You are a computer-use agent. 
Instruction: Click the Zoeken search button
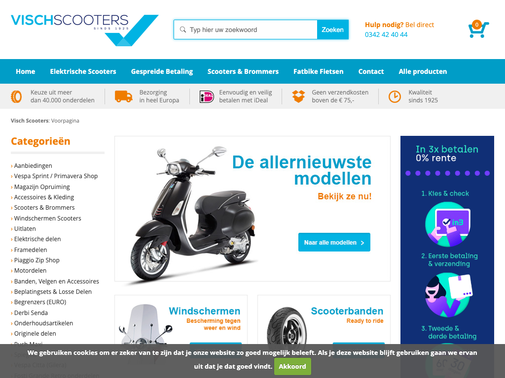(x=333, y=30)
